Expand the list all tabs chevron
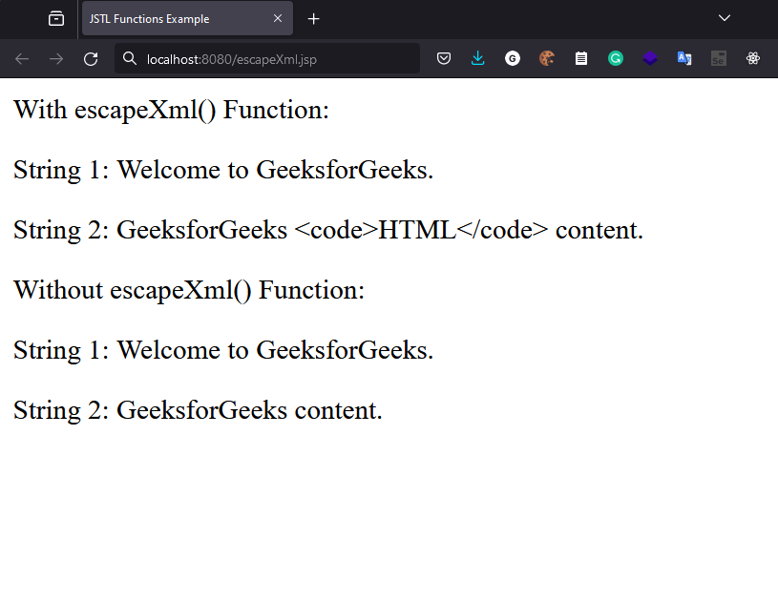 tap(724, 18)
